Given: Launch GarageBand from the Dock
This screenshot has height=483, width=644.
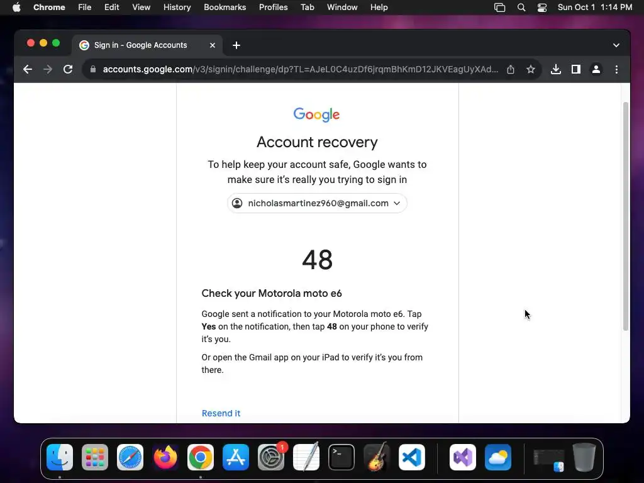Looking at the screenshot, I should [377, 457].
